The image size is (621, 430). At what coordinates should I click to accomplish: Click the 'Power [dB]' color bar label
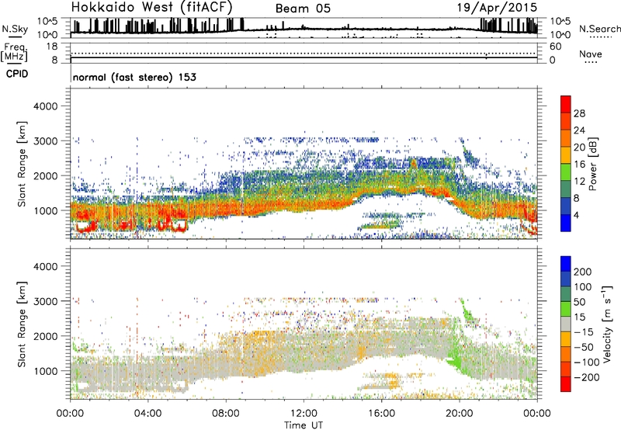(x=592, y=164)
